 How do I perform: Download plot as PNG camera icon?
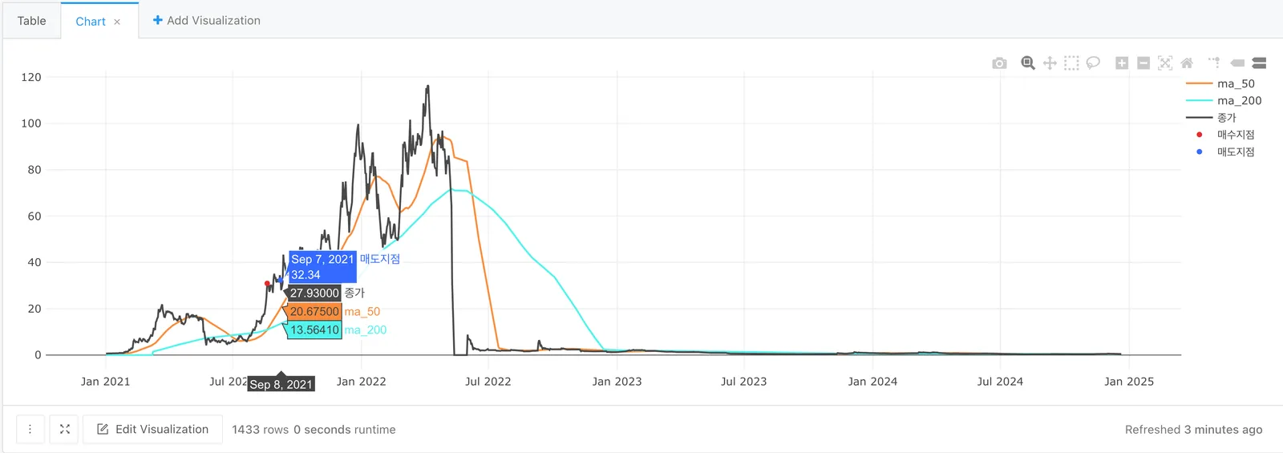[999, 63]
